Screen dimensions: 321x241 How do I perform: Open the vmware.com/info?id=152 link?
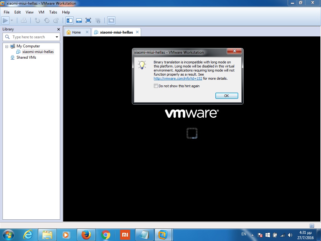(x=178, y=78)
